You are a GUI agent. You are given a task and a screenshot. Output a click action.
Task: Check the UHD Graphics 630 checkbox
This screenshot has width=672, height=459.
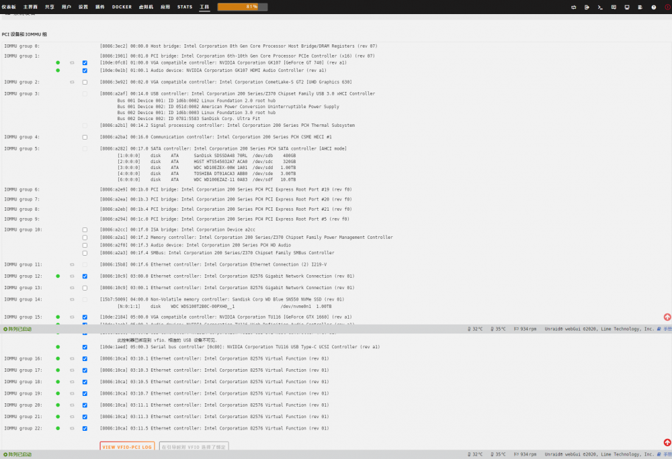[x=85, y=82]
